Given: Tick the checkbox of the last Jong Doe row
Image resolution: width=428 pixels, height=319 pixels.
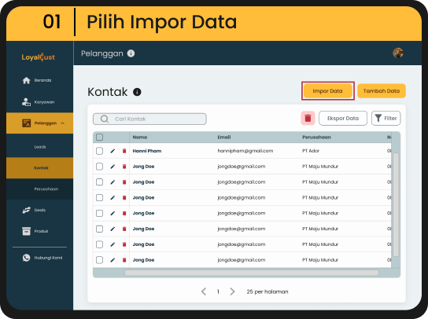Looking at the screenshot, I should point(100,260).
